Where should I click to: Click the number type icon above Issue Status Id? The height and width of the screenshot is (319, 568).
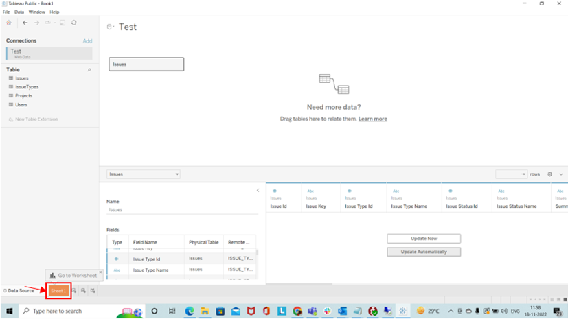point(451,191)
